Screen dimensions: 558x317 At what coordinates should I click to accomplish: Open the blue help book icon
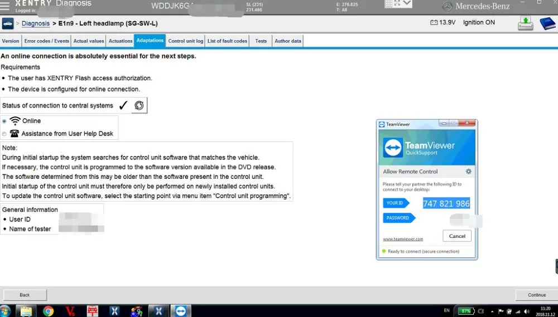pos(547,24)
